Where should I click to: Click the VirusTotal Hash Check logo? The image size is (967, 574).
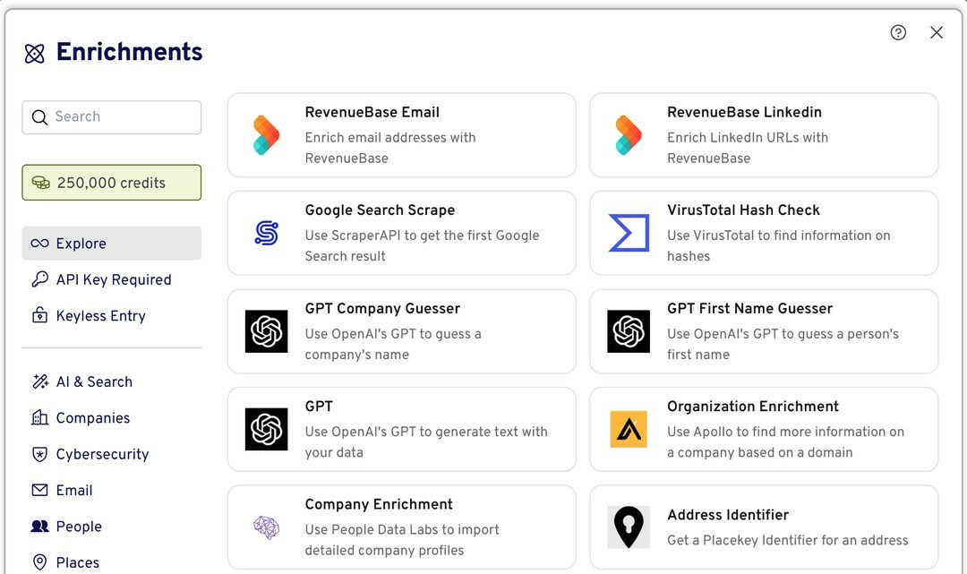[x=629, y=233]
